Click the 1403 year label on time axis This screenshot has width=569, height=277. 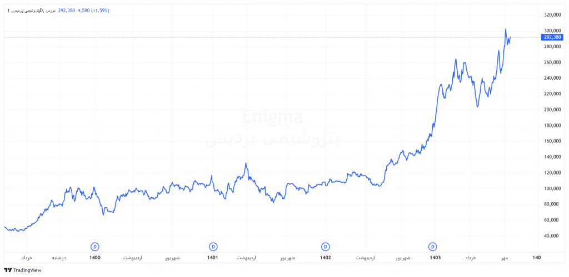(x=435, y=258)
